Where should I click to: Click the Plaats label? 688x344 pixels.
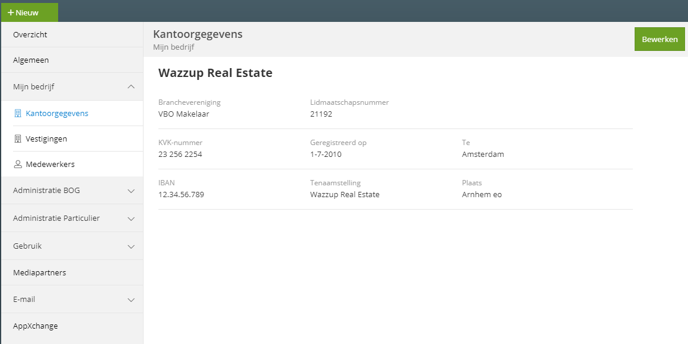(x=472, y=183)
